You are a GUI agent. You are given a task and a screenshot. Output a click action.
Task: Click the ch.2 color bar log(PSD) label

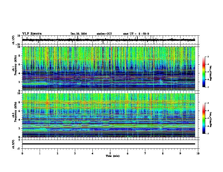click(211, 119)
